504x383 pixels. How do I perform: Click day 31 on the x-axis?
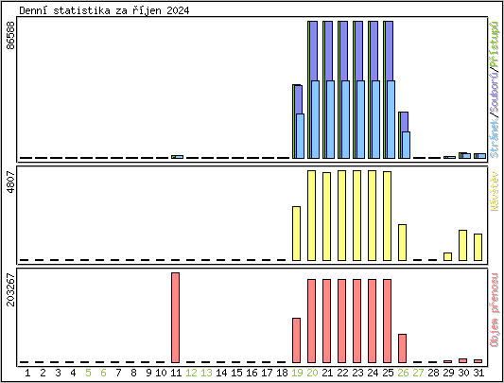pyautogui.click(x=478, y=373)
